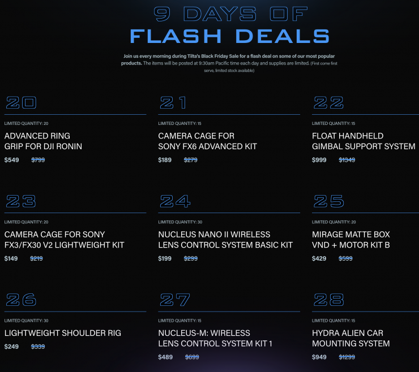Click the $549 sale price
Viewport: 419px width, 372px height.
point(11,160)
